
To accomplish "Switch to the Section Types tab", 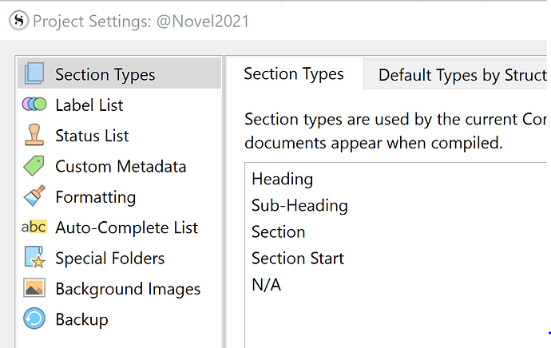I will [294, 73].
